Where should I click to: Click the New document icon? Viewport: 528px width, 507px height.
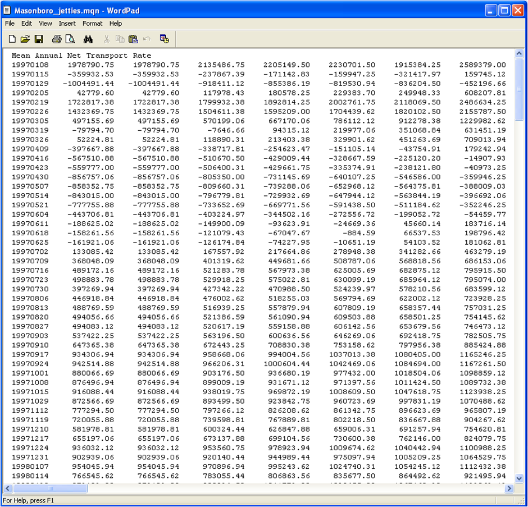12,39
